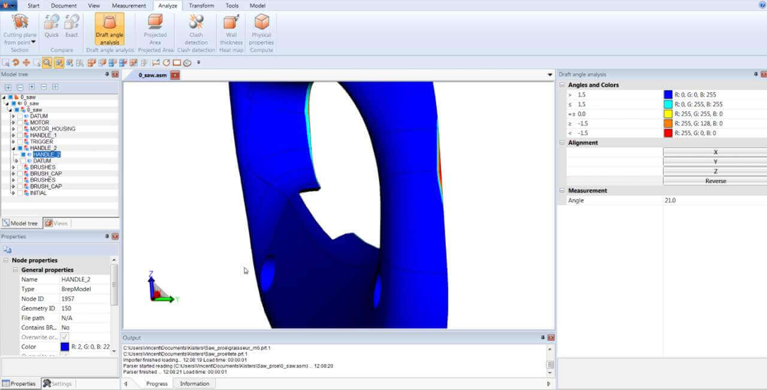The image size is (767, 390).
Task: Open the application menu button
Action: [8, 5]
